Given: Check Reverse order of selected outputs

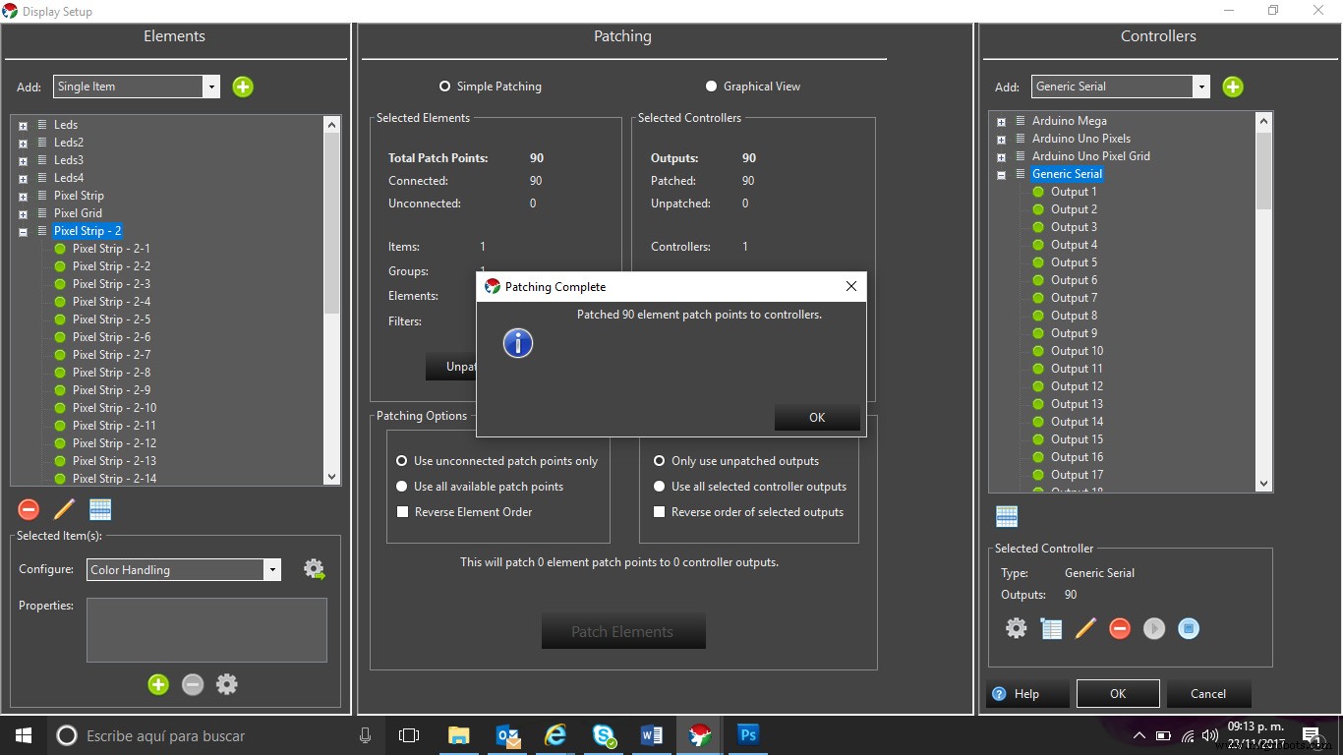Looking at the screenshot, I should coord(660,512).
